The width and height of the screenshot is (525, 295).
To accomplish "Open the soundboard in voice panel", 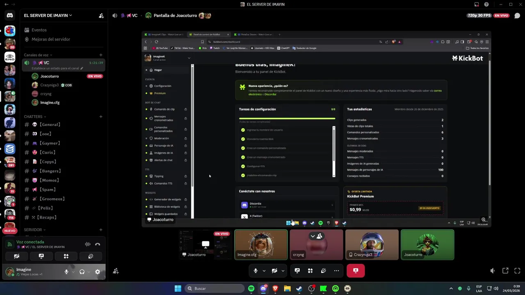I will [91, 256].
